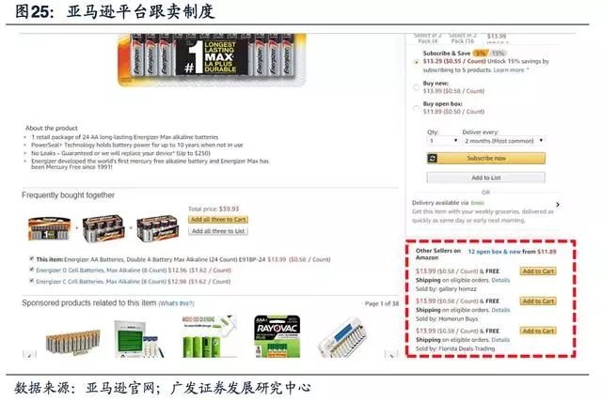Viewport: 602px width, 401px height.
Task: Open the first Energizer AA batteries thumbnail
Action: click(x=50, y=229)
